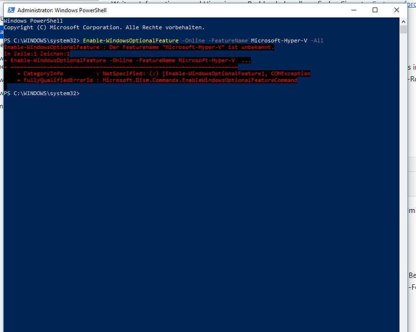Viewport: 416px width, 332px height.
Task: Click the '-FeatureName' parameter in the typed command
Action: click(x=228, y=40)
